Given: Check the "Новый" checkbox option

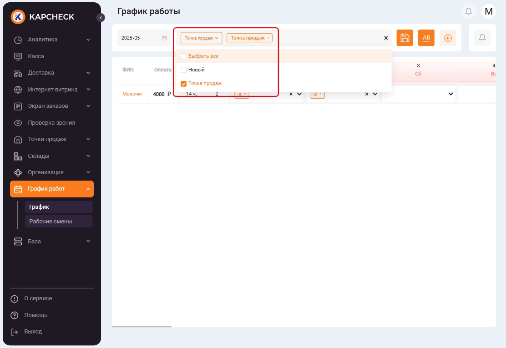Looking at the screenshot, I should point(184,70).
